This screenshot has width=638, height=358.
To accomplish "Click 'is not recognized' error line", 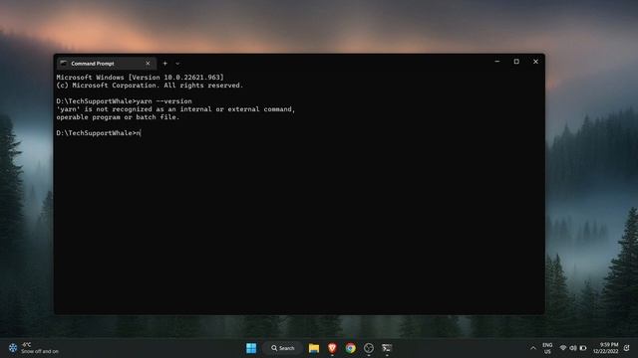I will coord(175,109).
